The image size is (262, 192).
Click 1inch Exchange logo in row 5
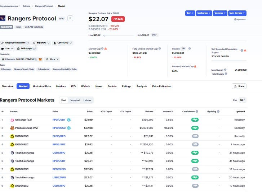(x=12, y=153)
